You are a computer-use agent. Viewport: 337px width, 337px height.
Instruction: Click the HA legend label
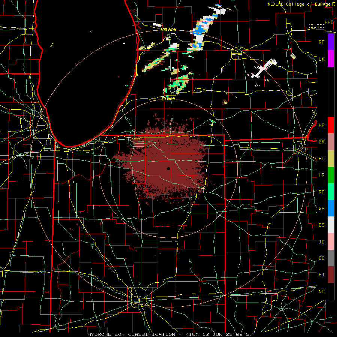click(x=321, y=125)
